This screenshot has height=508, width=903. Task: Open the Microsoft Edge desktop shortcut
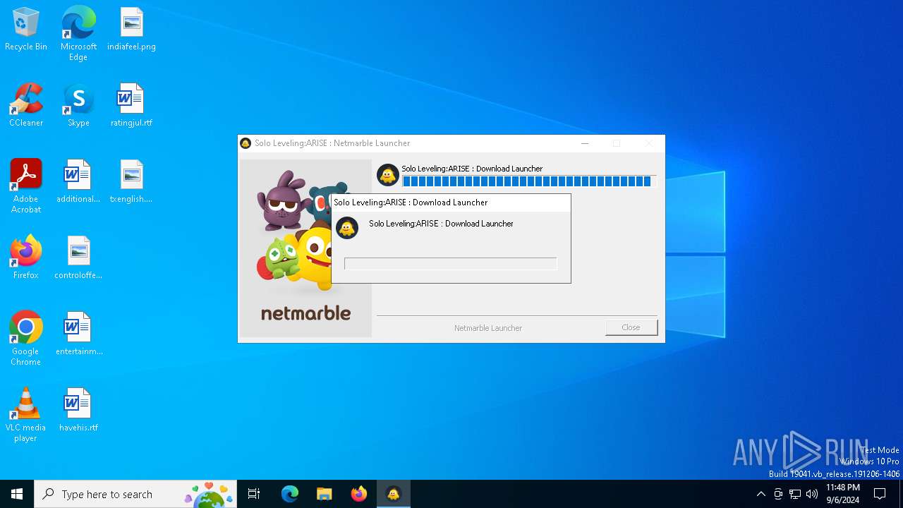coord(78,34)
